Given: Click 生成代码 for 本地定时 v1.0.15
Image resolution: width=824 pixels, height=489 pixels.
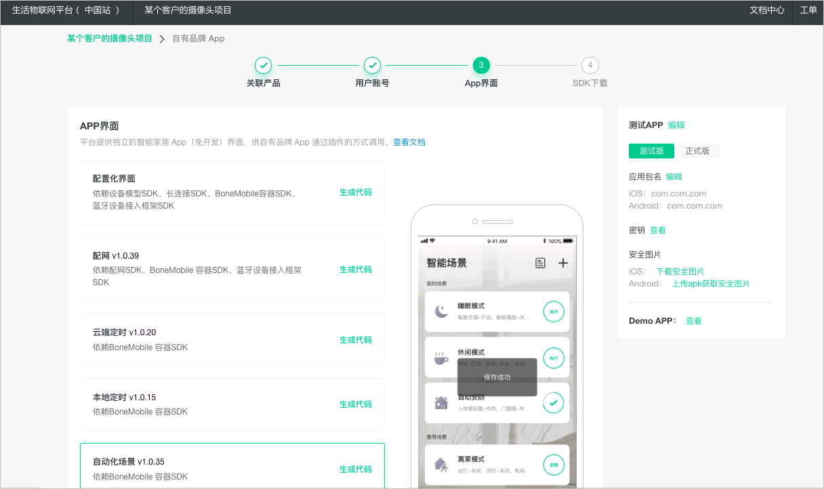Looking at the screenshot, I should (356, 404).
